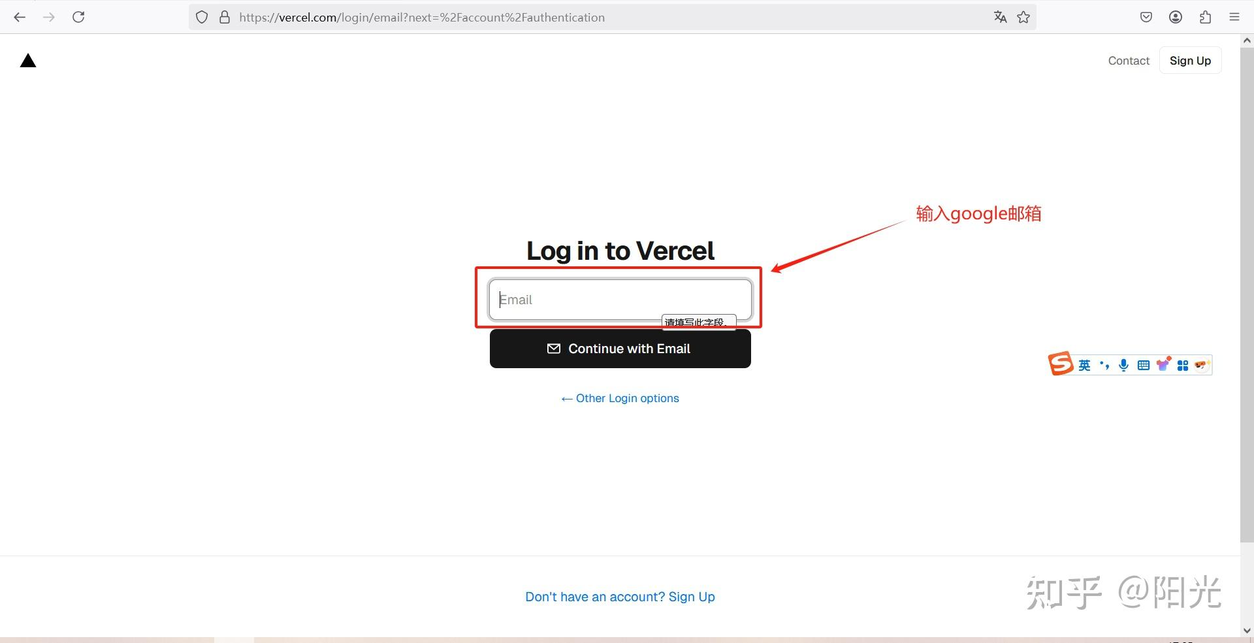Open the Contact link in header
Screen dimensions: 1254x643
(x=1129, y=61)
